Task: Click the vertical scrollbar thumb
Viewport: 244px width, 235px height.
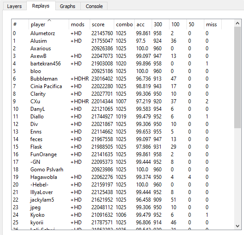Action: click(x=237, y=77)
